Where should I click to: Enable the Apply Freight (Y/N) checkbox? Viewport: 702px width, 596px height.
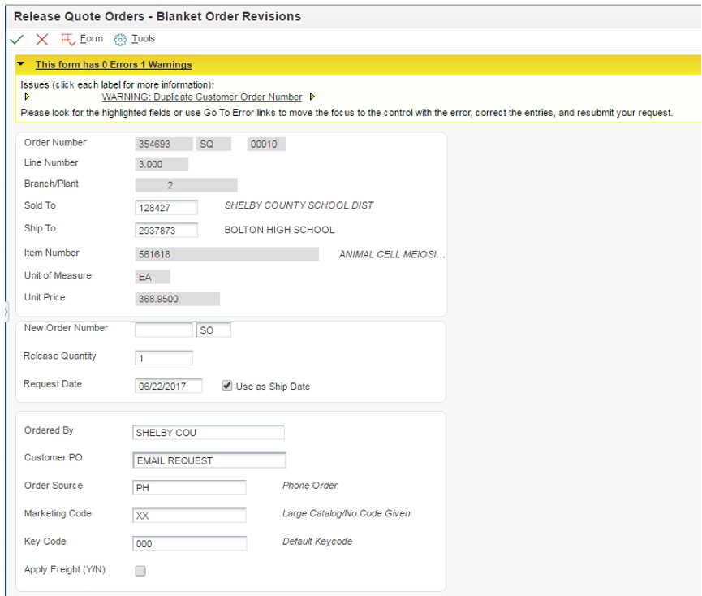140,571
